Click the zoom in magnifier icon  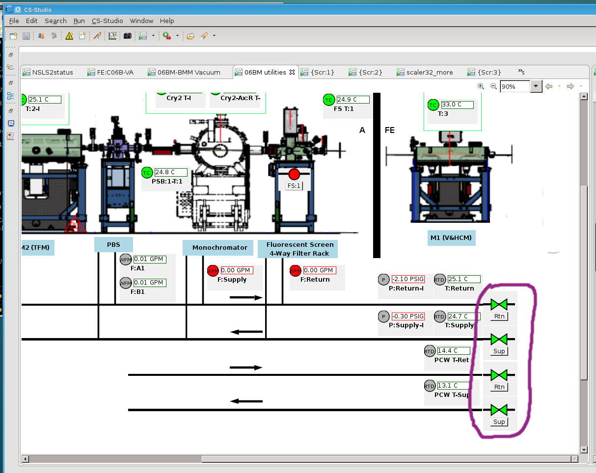click(481, 86)
